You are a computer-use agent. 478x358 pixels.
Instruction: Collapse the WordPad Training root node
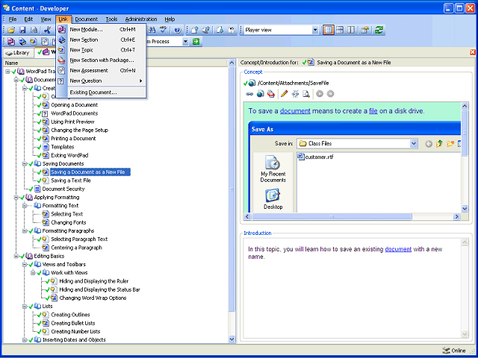tap(7, 72)
